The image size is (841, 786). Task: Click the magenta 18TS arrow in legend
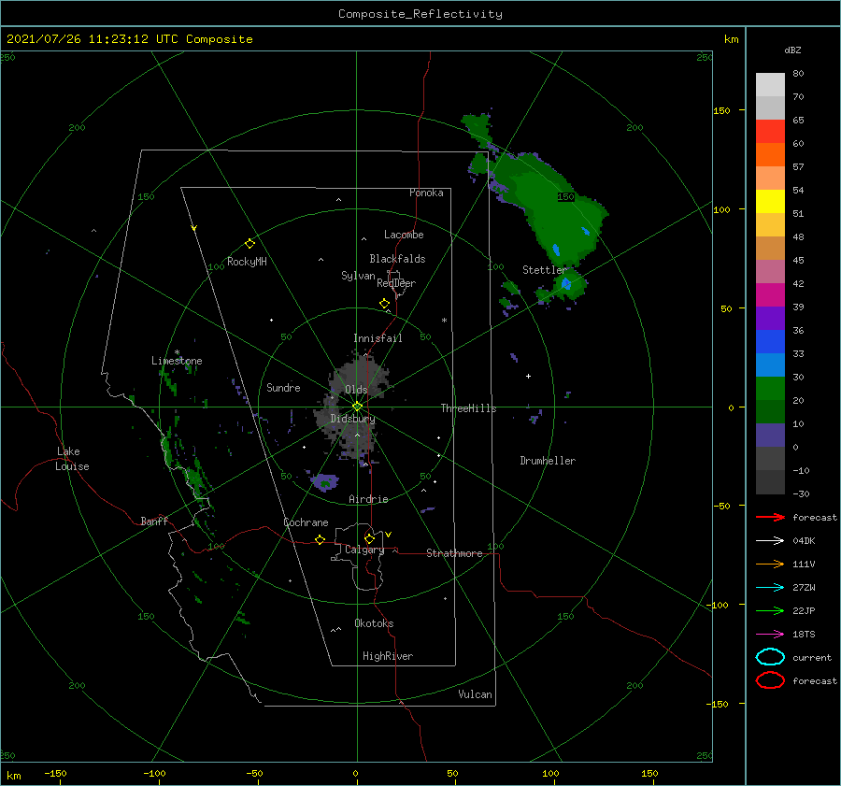click(x=770, y=635)
